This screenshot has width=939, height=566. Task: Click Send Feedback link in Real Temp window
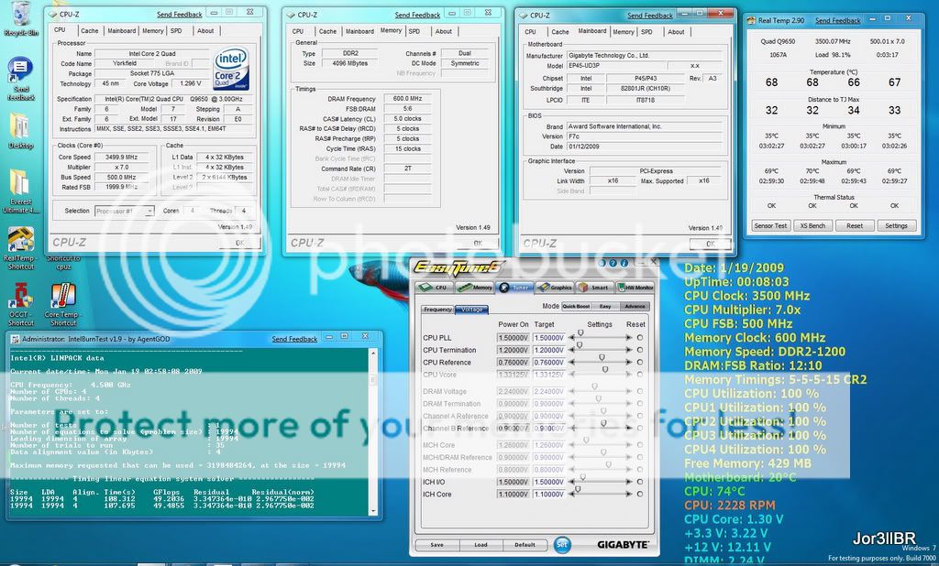pos(838,20)
